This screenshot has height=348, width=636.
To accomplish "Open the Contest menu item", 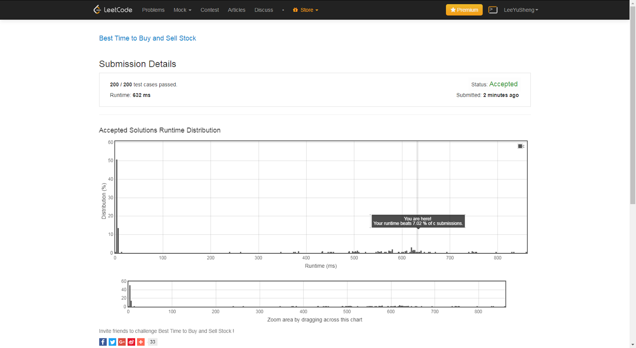I will tap(209, 10).
